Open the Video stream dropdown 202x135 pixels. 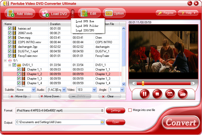click(x=94, y=90)
